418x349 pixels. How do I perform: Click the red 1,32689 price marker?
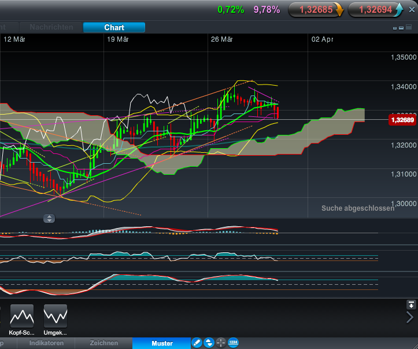402,120
